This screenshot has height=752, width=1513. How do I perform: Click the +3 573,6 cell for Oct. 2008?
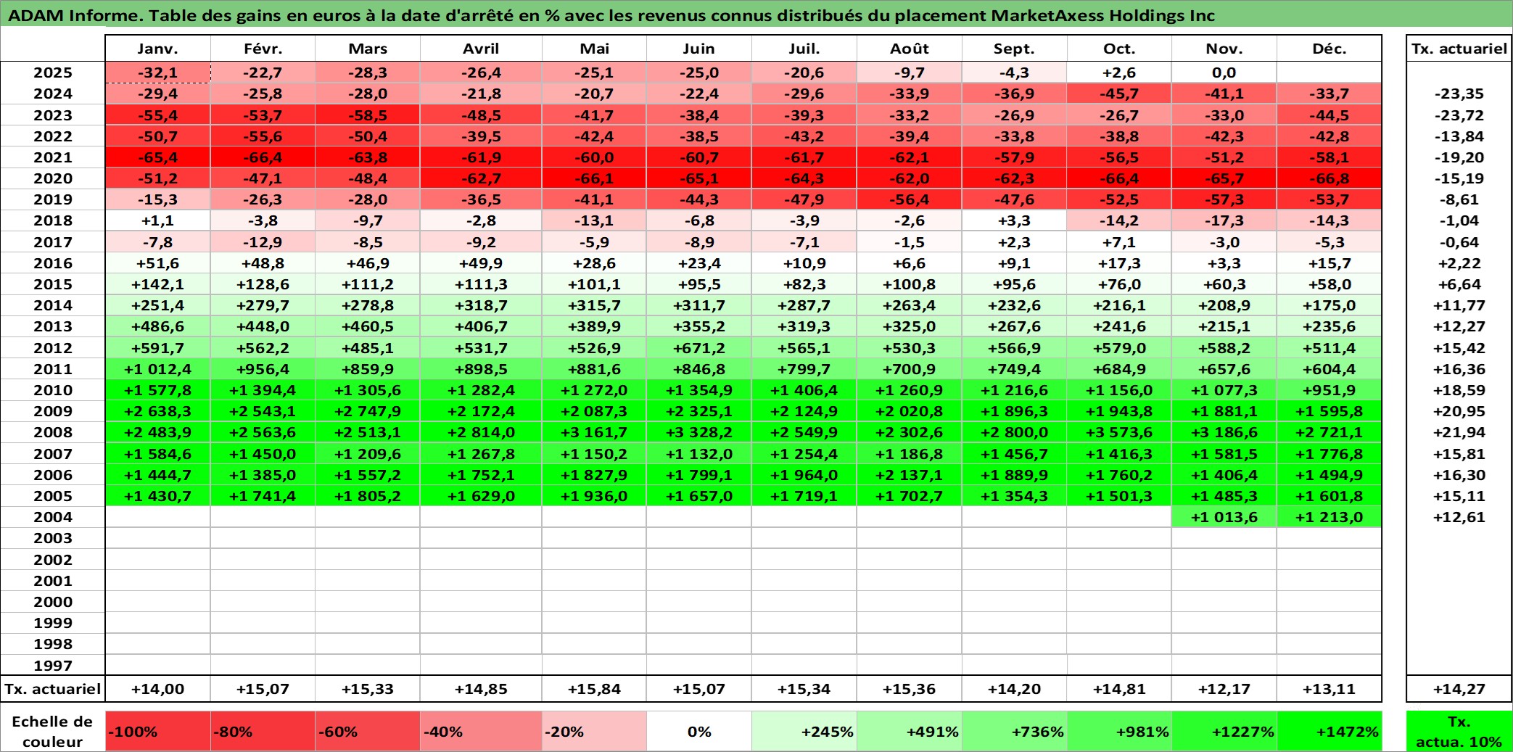1119,432
